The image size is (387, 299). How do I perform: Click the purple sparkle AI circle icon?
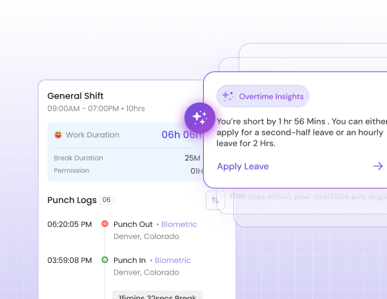[199, 118]
